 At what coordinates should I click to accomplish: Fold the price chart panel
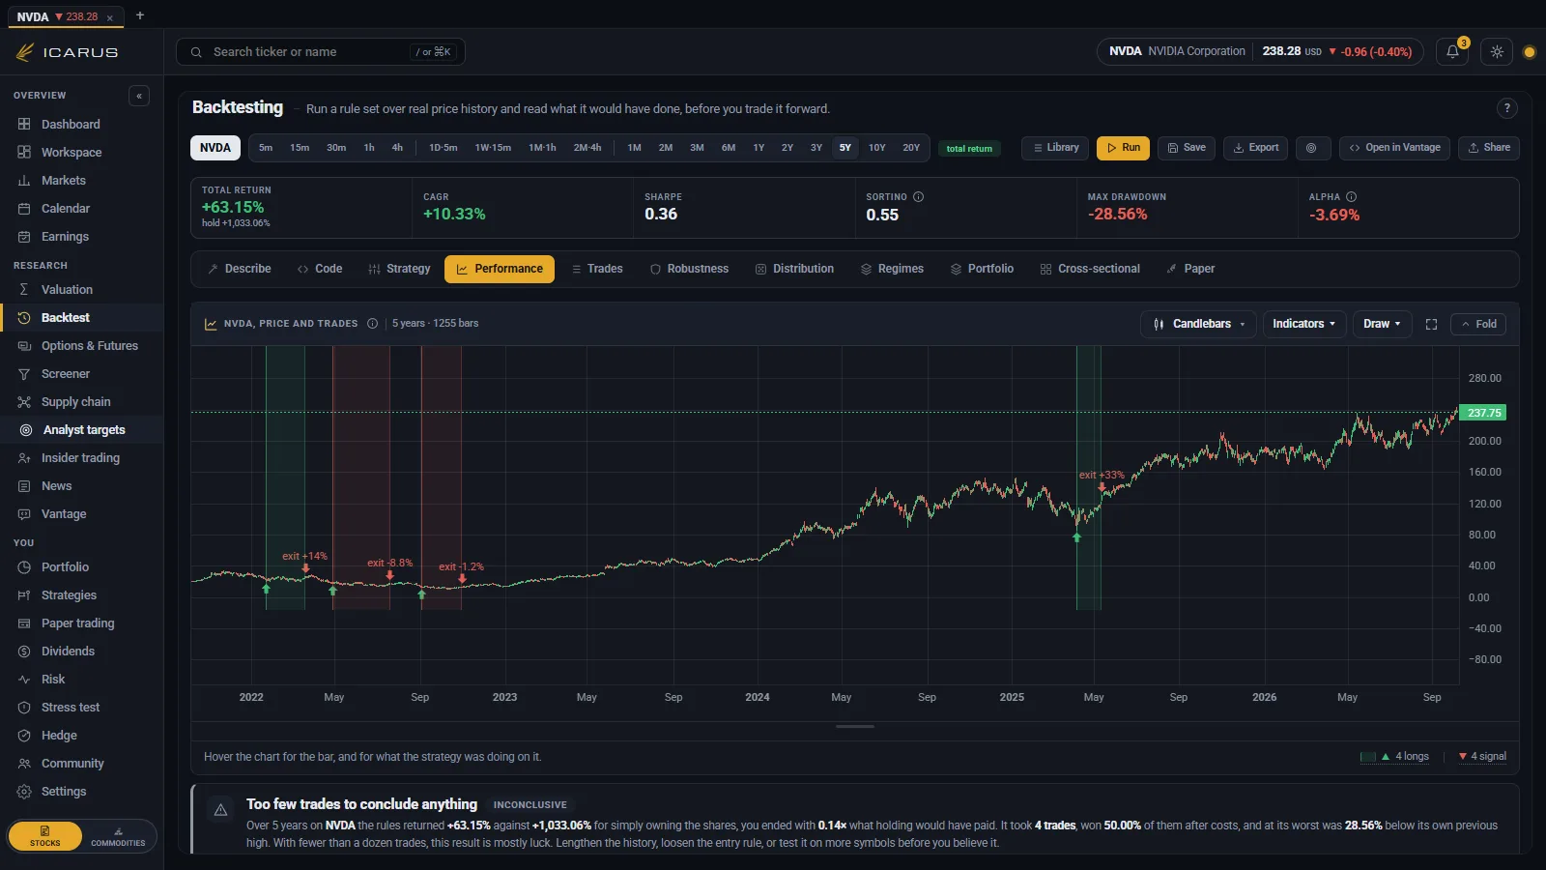pyautogui.click(x=1478, y=324)
